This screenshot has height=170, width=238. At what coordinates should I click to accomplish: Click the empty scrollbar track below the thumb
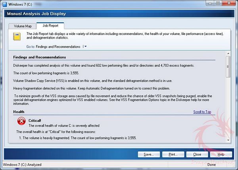point(228,108)
